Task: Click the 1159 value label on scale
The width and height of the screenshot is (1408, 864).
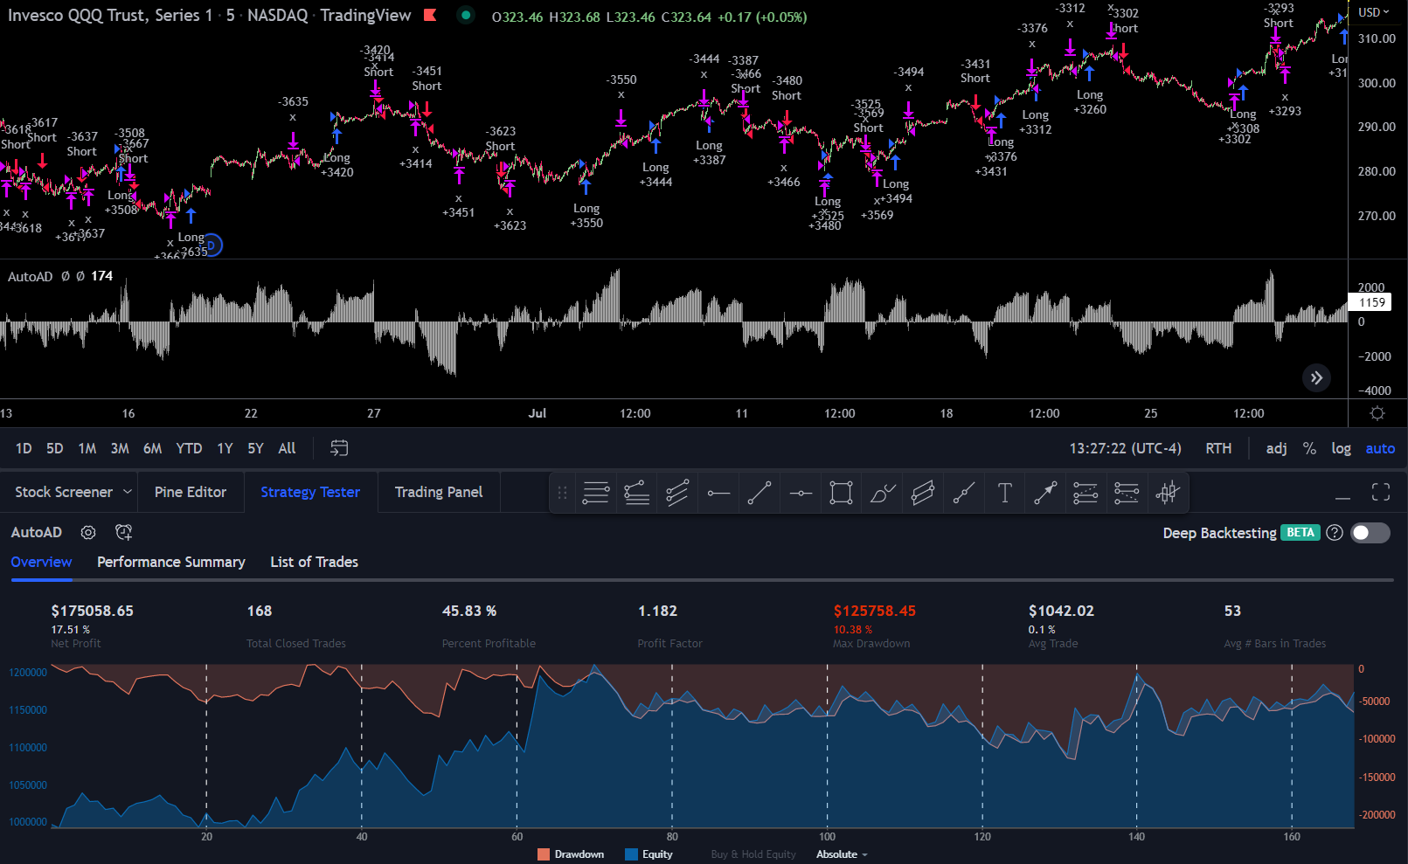Action: 1370,302
